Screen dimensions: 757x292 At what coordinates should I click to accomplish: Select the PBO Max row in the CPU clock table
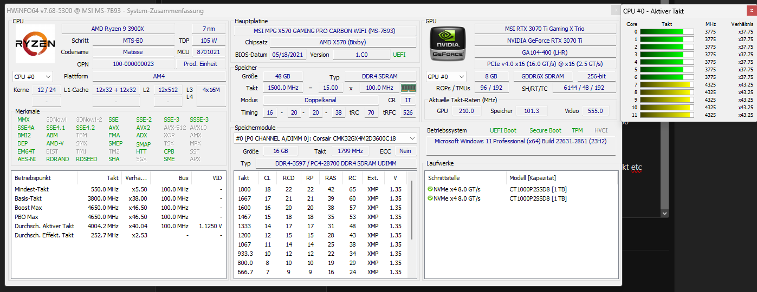coord(118,217)
